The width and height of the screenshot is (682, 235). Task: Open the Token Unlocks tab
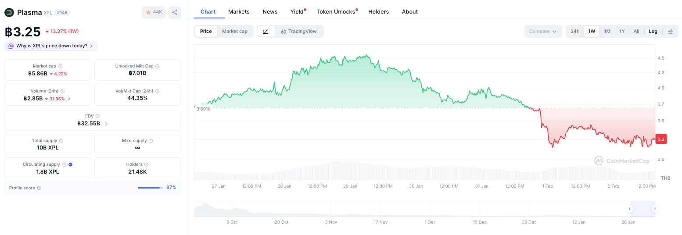click(x=336, y=11)
